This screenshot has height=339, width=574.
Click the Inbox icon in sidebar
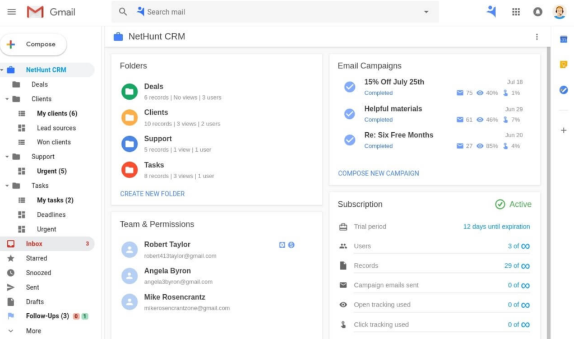[x=11, y=244]
